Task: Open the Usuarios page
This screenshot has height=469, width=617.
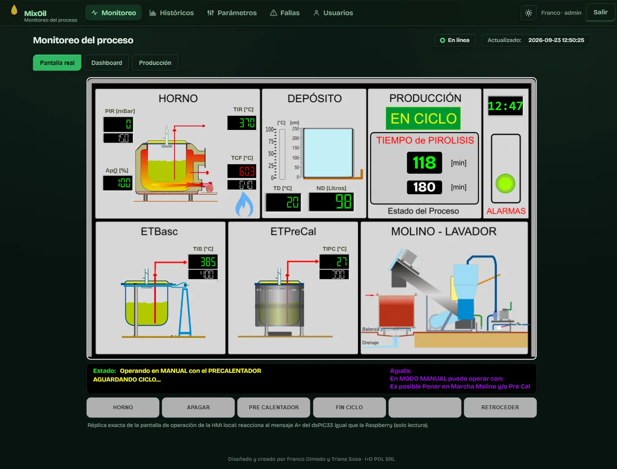Action: (x=333, y=13)
